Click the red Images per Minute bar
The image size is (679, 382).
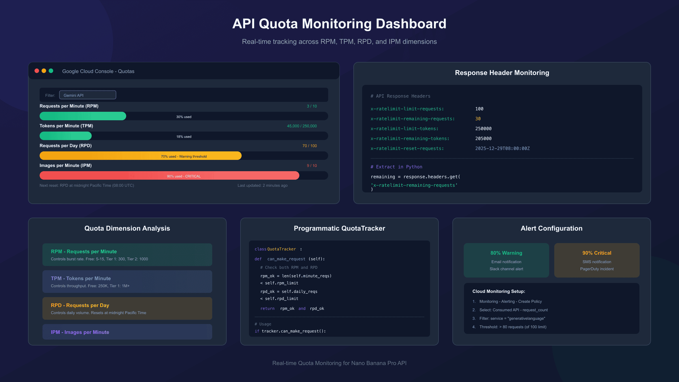pos(169,176)
